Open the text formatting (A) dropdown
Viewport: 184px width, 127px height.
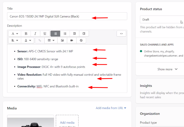click(x=15, y=34)
